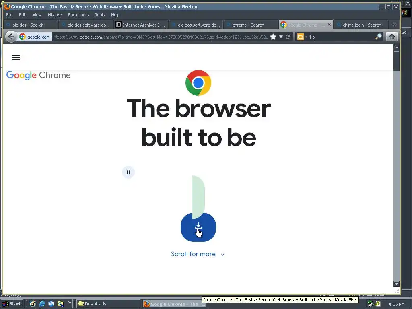
Task: Click the scrollbar up arrow
Action: tap(396, 47)
